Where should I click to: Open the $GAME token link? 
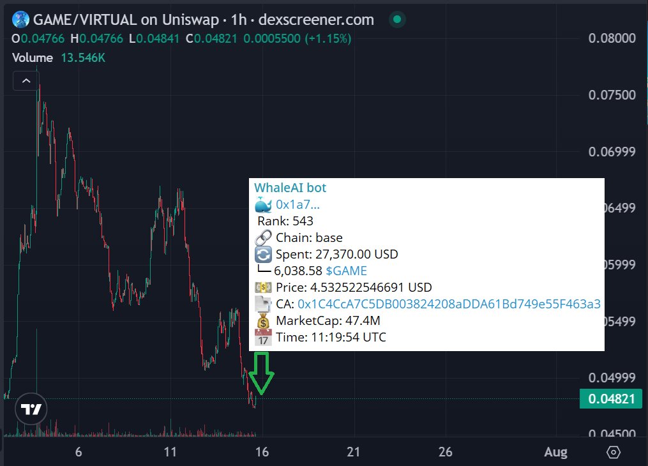tap(346, 271)
